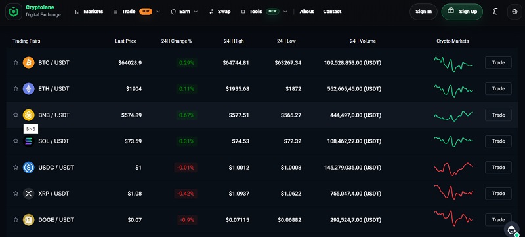This screenshot has height=237, width=525.
Task: Expand the Earn menu chevron
Action: 196,12
